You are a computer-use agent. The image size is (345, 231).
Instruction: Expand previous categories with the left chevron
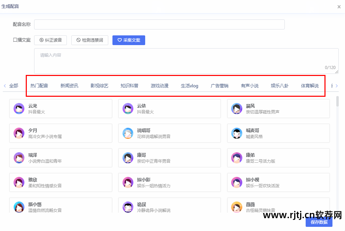[5, 86]
